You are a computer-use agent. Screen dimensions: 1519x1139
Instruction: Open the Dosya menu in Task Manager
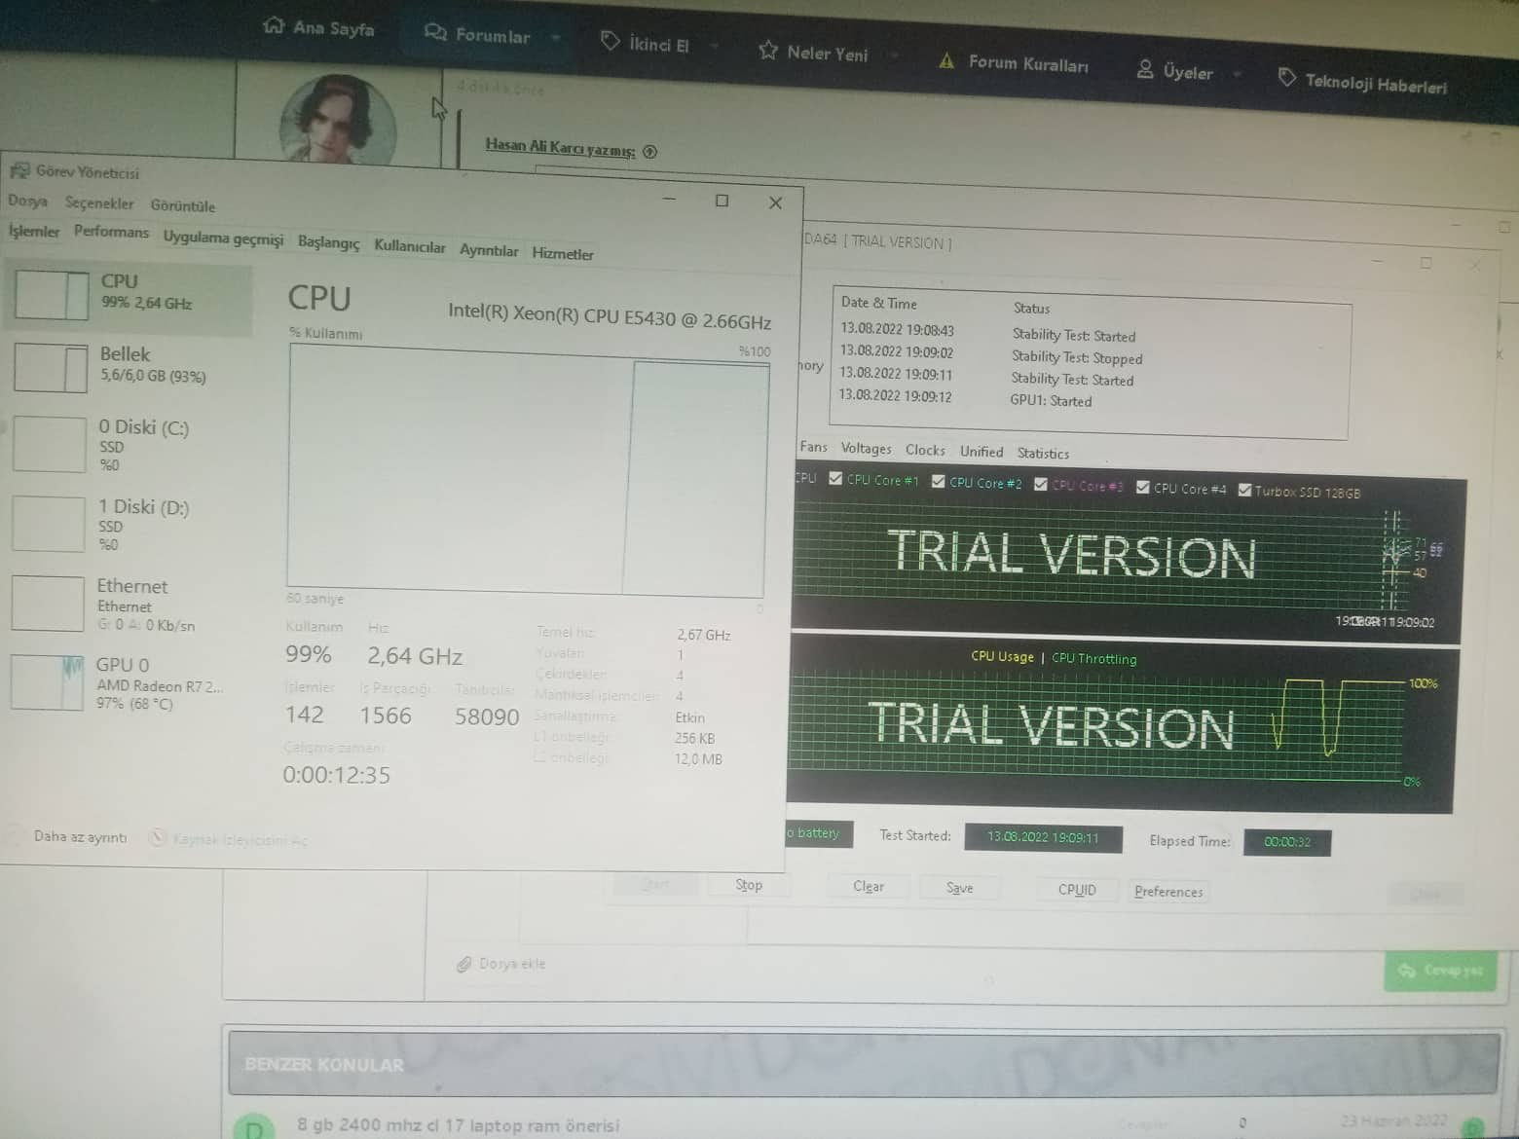pyautogui.click(x=27, y=202)
